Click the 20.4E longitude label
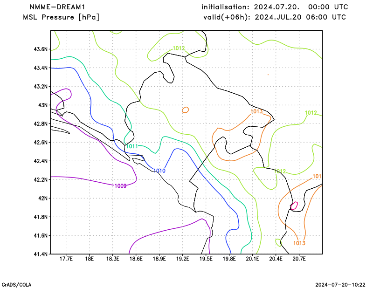373x288 pixels. pyautogui.click(x=276, y=259)
